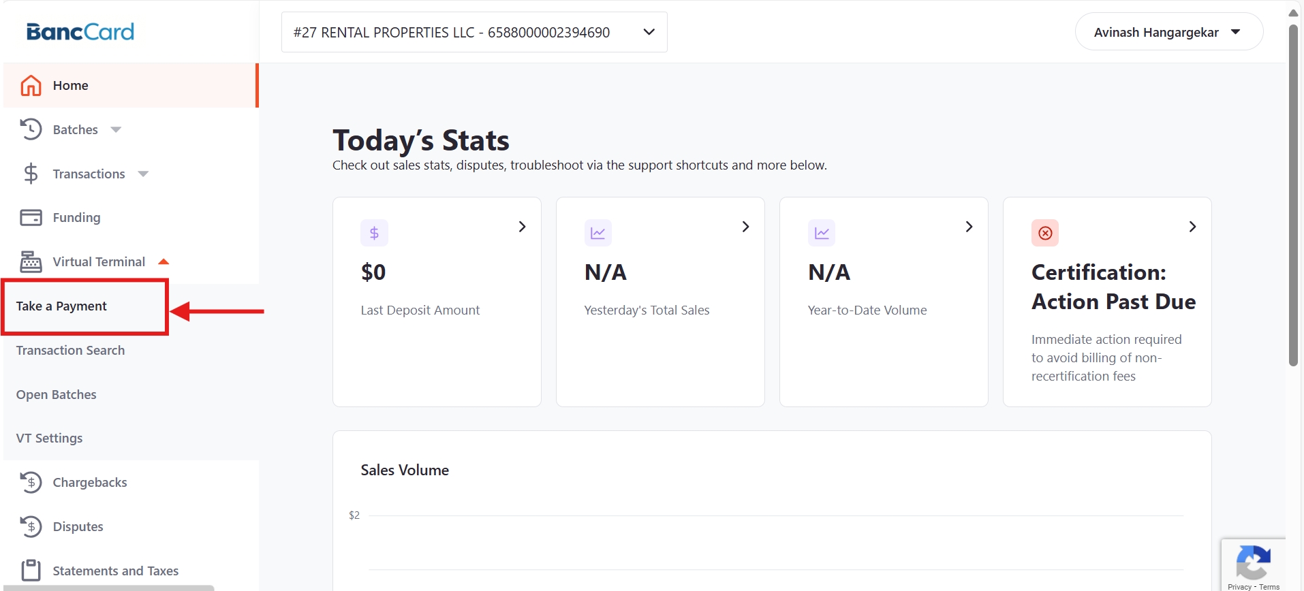Click the vertical page scrollbar
1304x591 pixels.
(x=1293, y=196)
